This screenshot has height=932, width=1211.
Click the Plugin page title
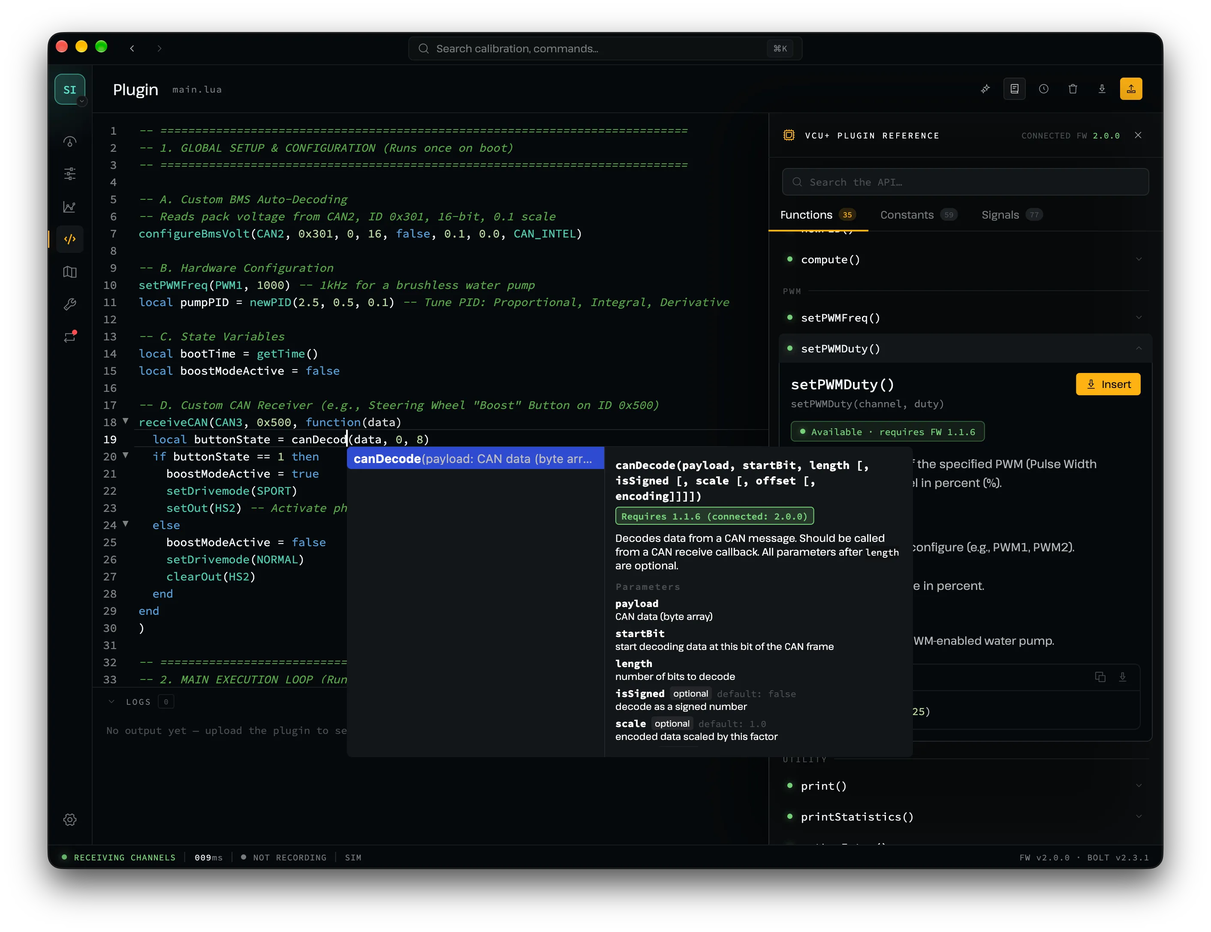(136, 89)
